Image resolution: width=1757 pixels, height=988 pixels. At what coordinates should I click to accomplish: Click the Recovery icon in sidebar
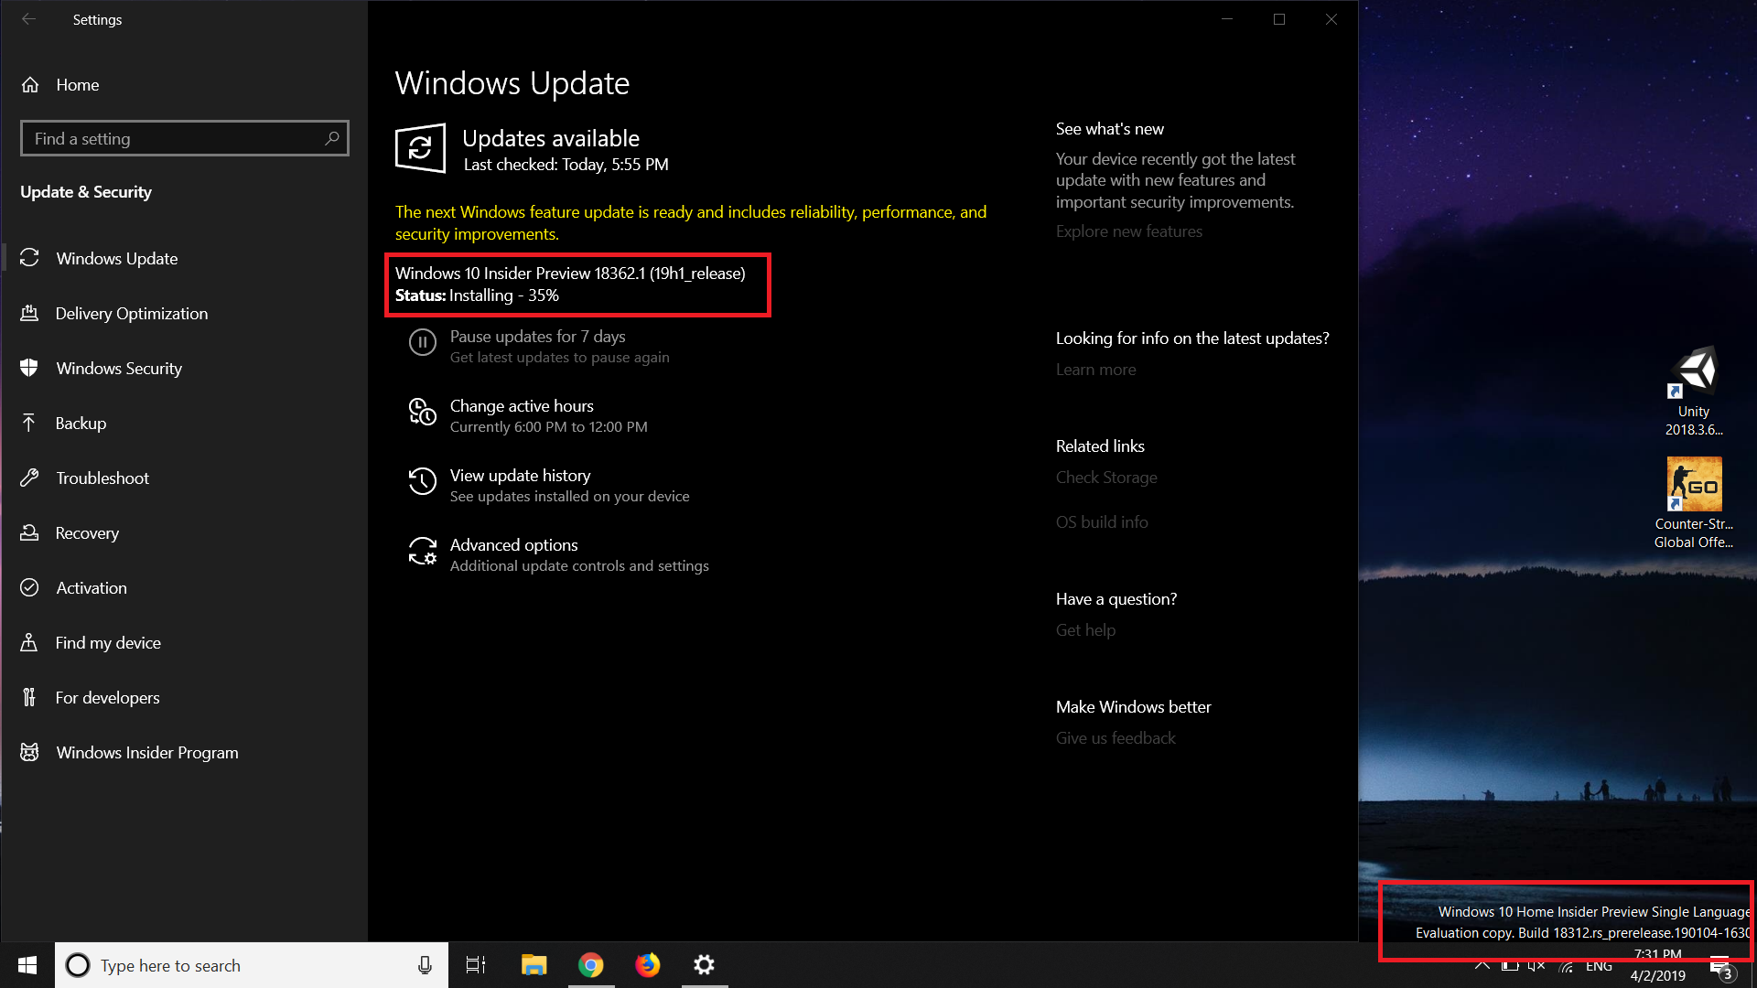tap(29, 532)
